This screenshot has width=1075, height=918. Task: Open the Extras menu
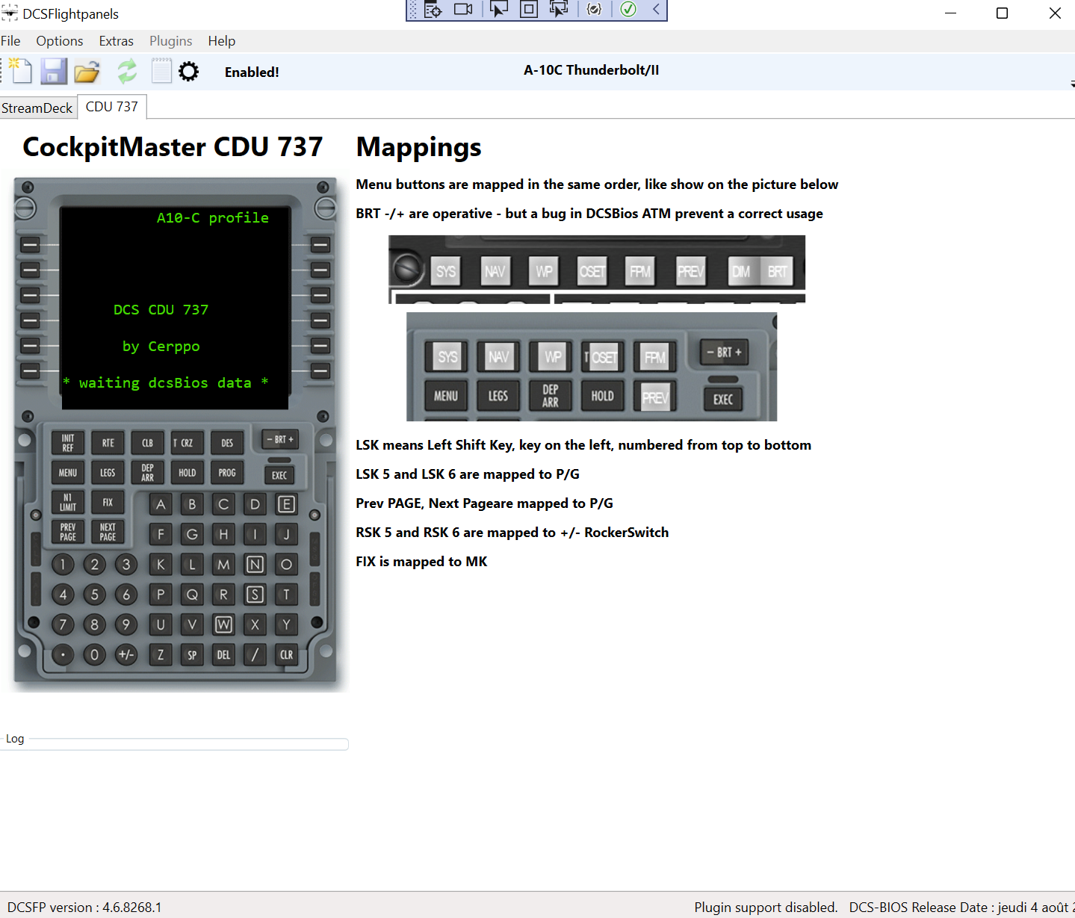pos(117,41)
